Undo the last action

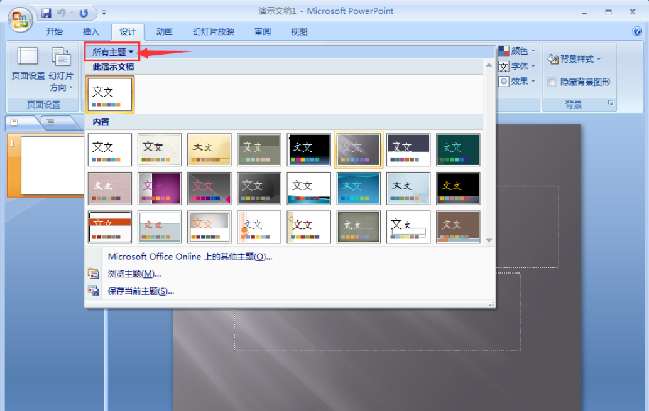pos(62,13)
